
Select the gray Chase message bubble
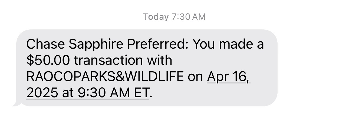pyautogui.click(x=146, y=68)
